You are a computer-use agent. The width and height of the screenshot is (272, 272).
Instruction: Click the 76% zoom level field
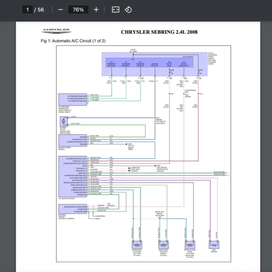coord(78,10)
